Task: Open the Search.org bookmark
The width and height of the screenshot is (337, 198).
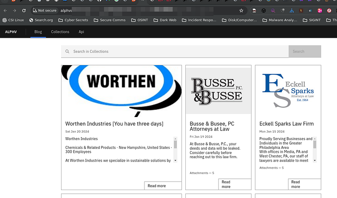Action: pos(41,20)
